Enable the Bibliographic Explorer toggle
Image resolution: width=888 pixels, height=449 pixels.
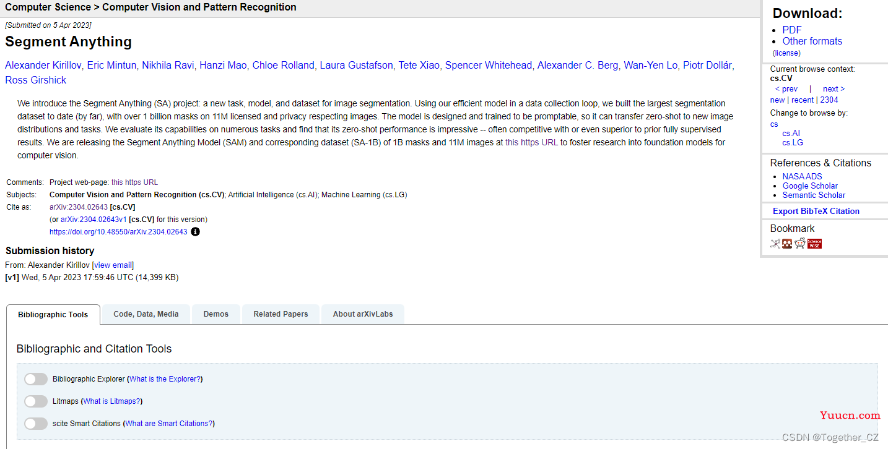pos(36,379)
